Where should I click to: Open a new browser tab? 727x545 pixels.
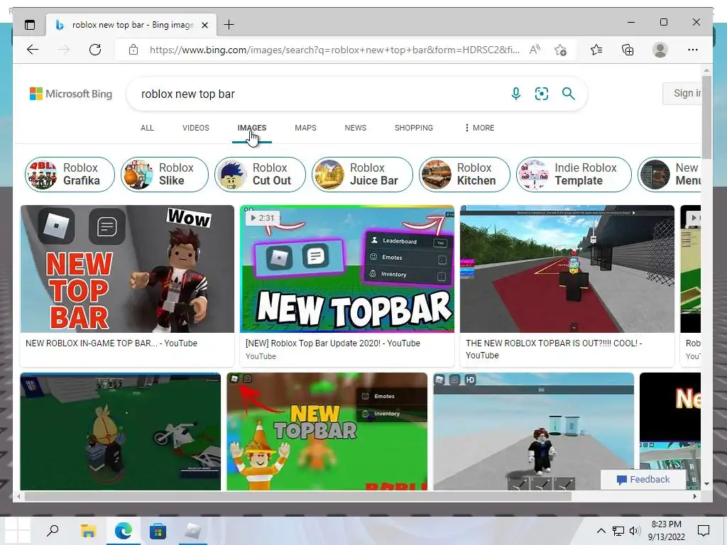pos(229,25)
